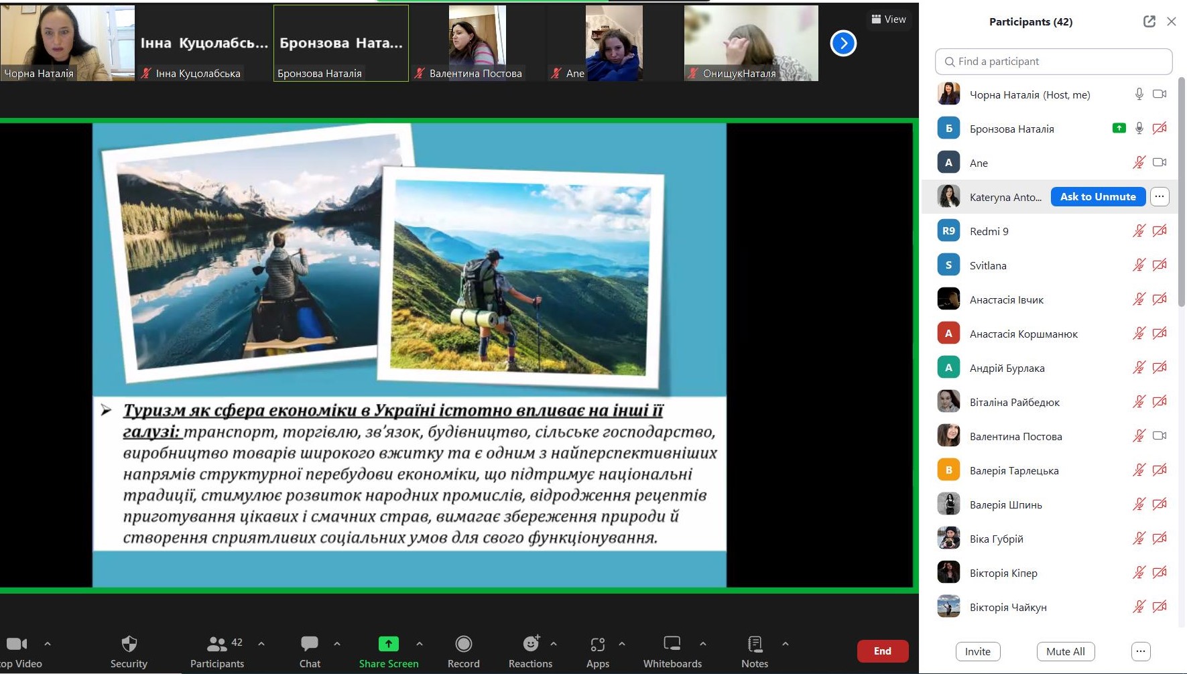Expand Share Screen options arrow
The height and width of the screenshot is (674, 1187).
[x=420, y=644]
